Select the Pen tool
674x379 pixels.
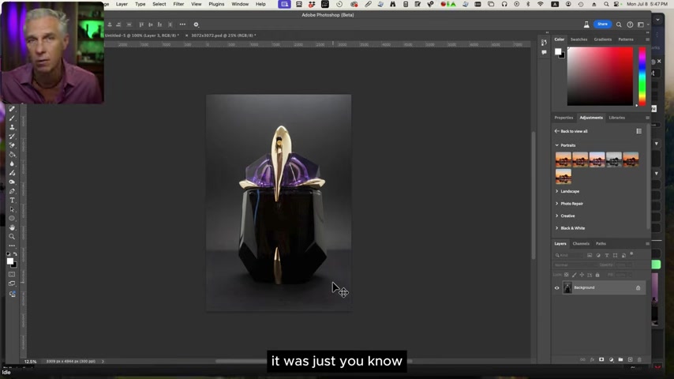(x=12, y=191)
